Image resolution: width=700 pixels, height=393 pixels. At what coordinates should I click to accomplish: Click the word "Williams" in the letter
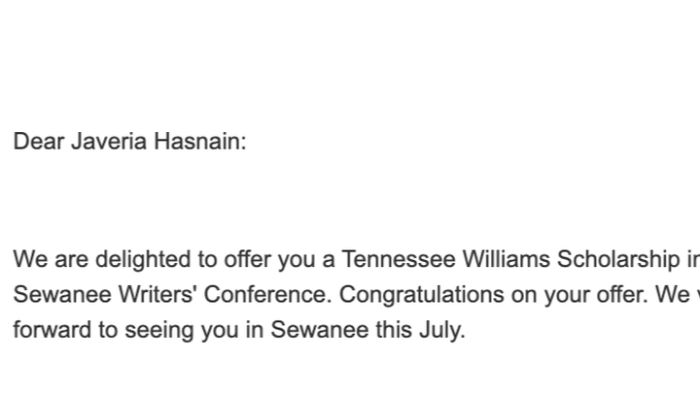[507, 259]
